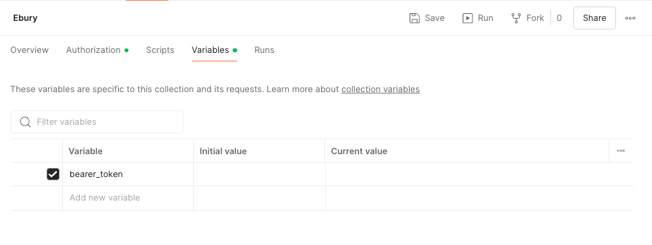Viewport: 652px width, 245px height.
Task: Click the Share button
Action: point(594,18)
